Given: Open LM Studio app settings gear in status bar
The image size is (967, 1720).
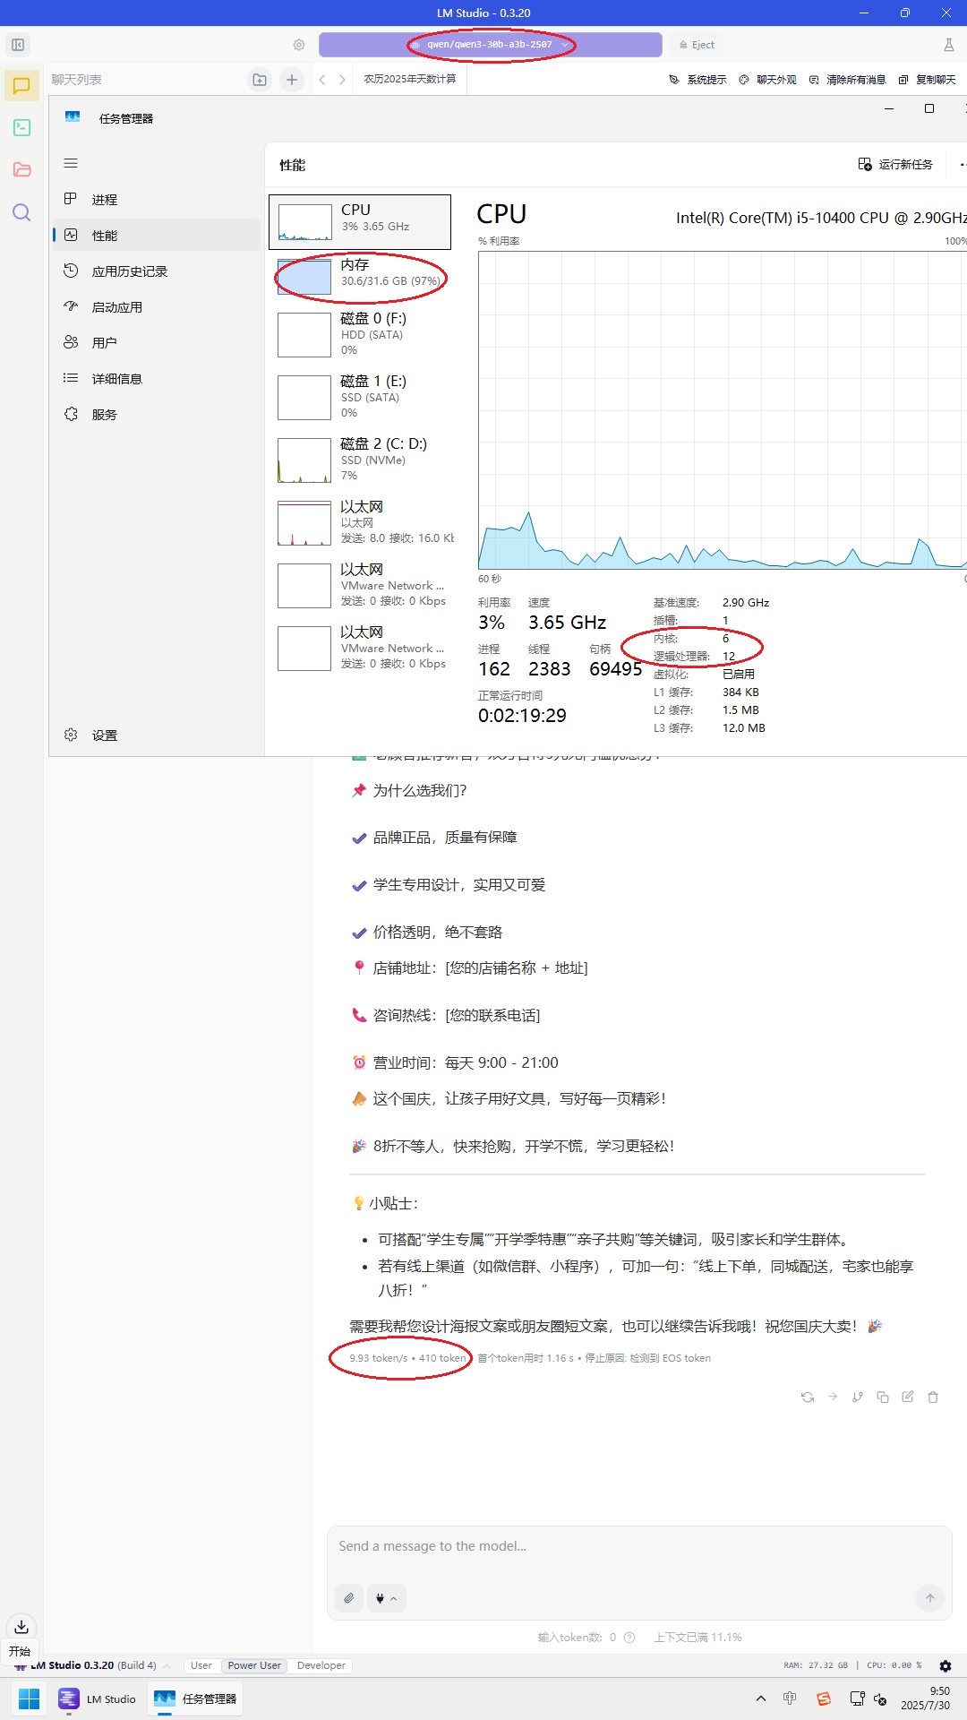Looking at the screenshot, I should click(946, 1666).
